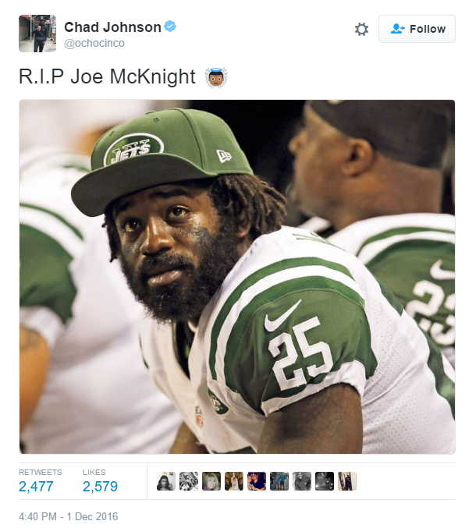Open the fifth couple photo liker avatar
Image resolution: width=476 pixels, height=528 pixels.
pos(257,481)
